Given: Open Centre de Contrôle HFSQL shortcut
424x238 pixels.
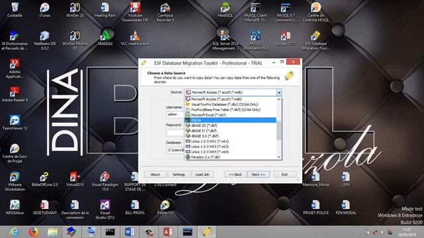Looking at the screenshot, I should 315,12.
